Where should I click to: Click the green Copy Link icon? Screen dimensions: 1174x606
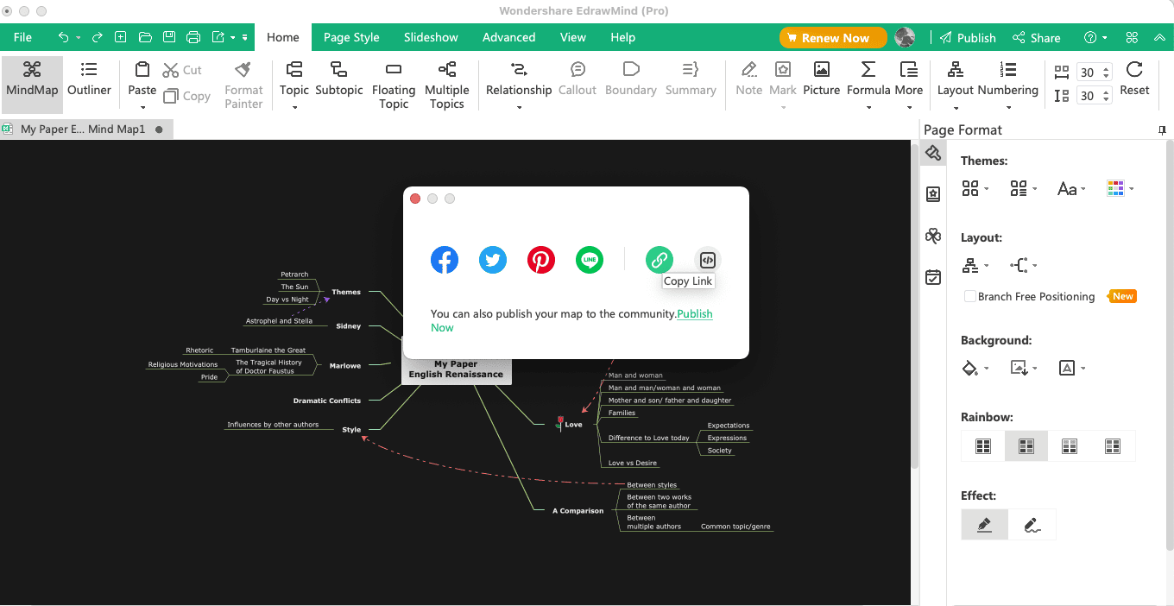point(659,259)
